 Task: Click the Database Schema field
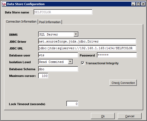(x=58, y=69)
